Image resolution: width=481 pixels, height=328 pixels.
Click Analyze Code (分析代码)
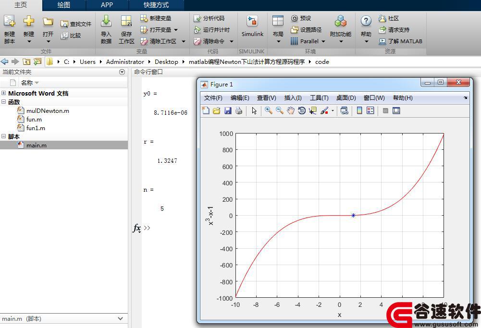tap(209, 18)
